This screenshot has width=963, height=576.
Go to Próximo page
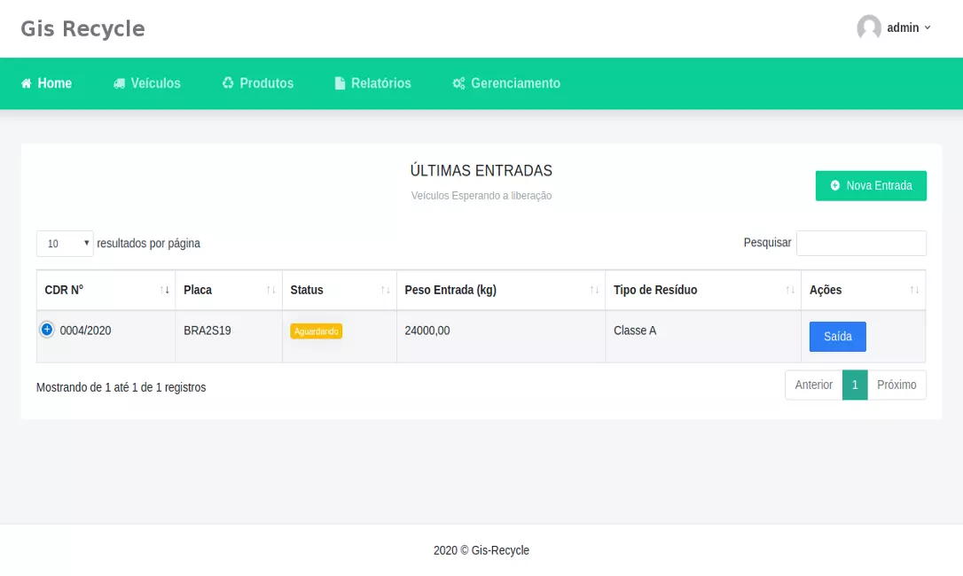[896, 385]
